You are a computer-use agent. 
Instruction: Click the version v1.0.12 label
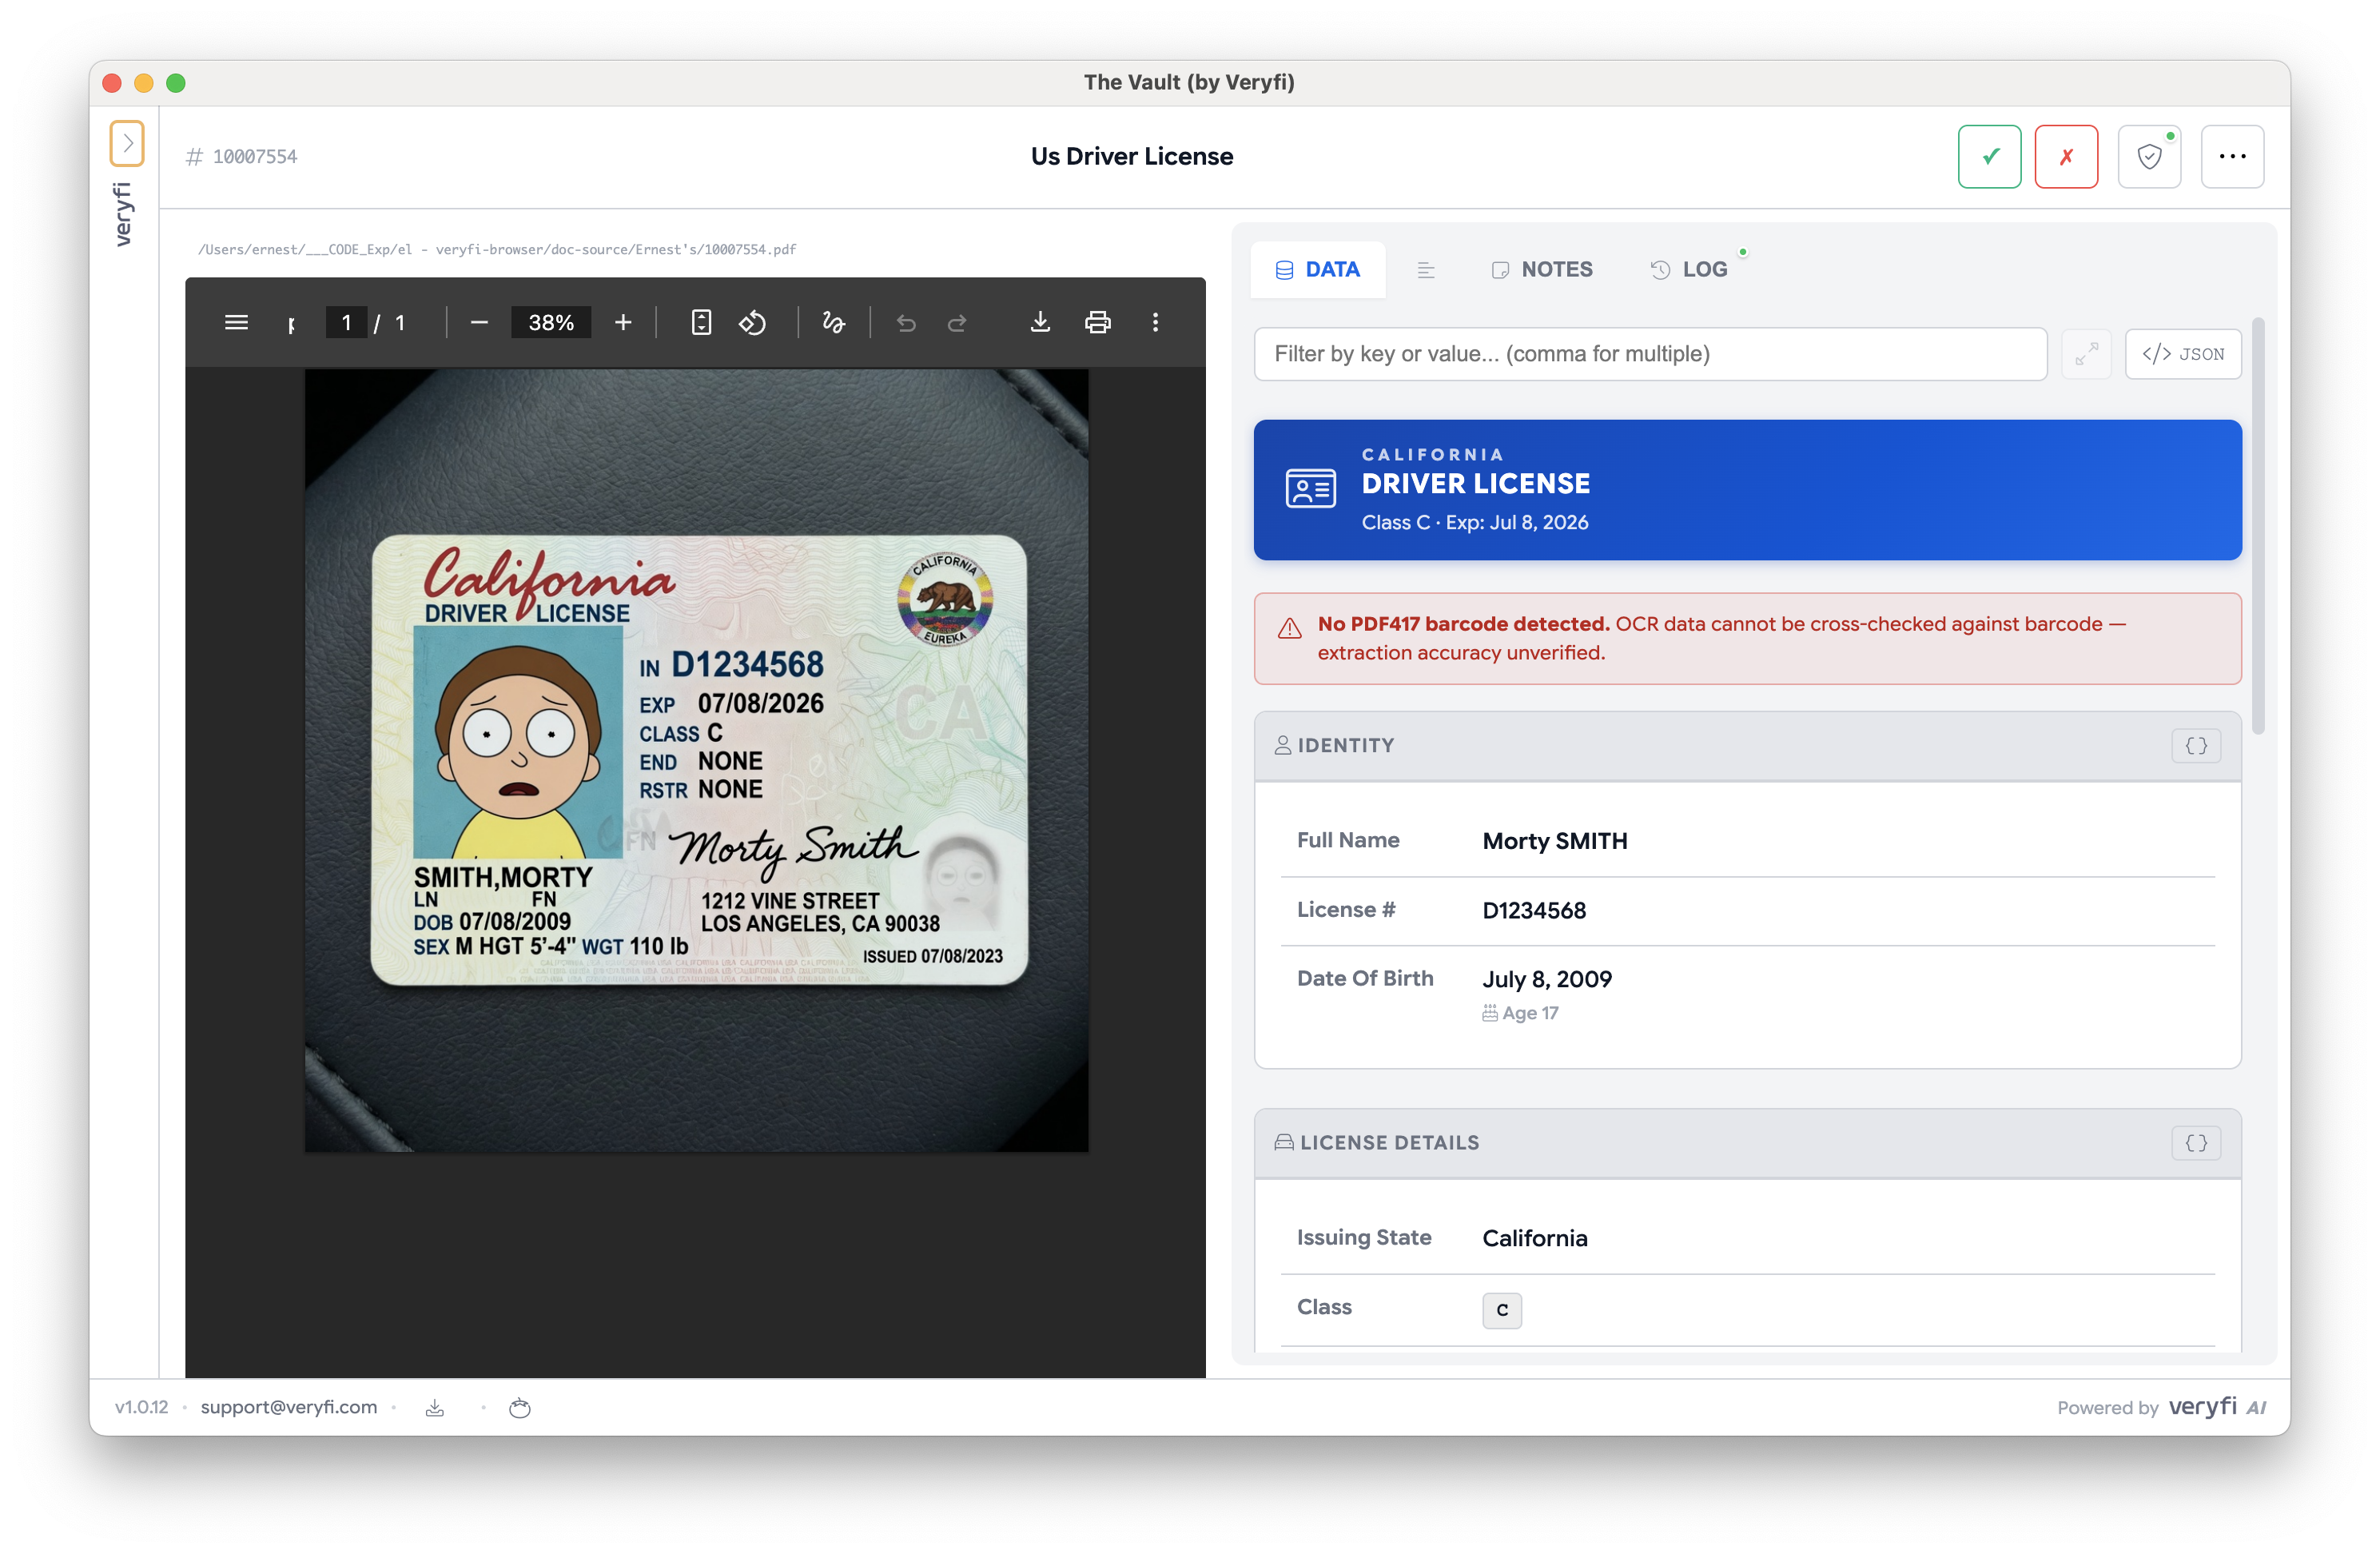pyautogui.click(x=141, y=1407)
